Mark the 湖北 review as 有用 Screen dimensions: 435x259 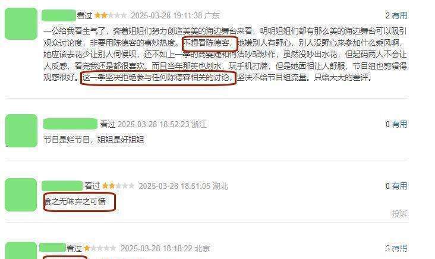pos(399,186)
